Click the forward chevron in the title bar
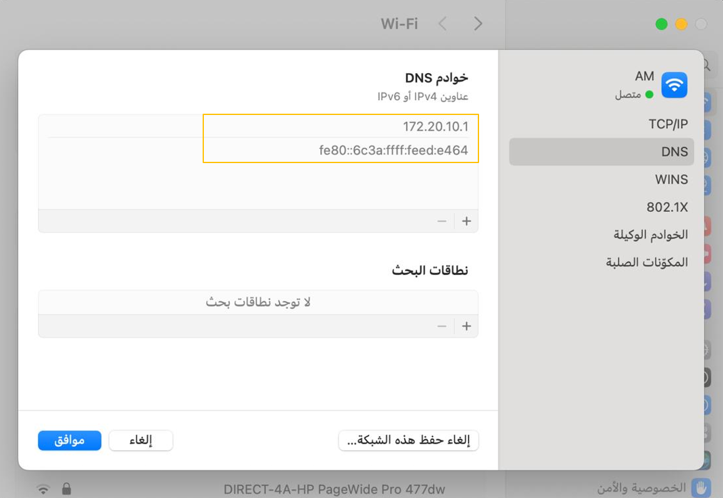 point(477,24)
